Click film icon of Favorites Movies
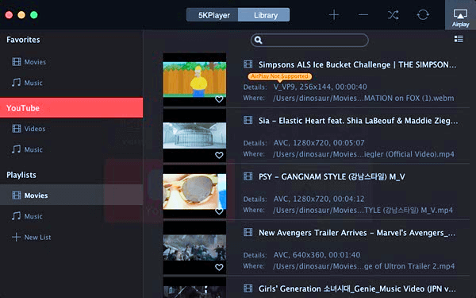Viewport: 476px width, 298px height. (17, 62)
